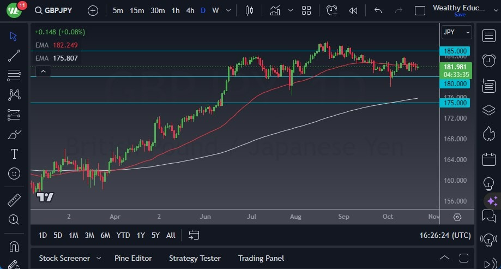Open the Fibonacci retracement tools

coord(14,75)
